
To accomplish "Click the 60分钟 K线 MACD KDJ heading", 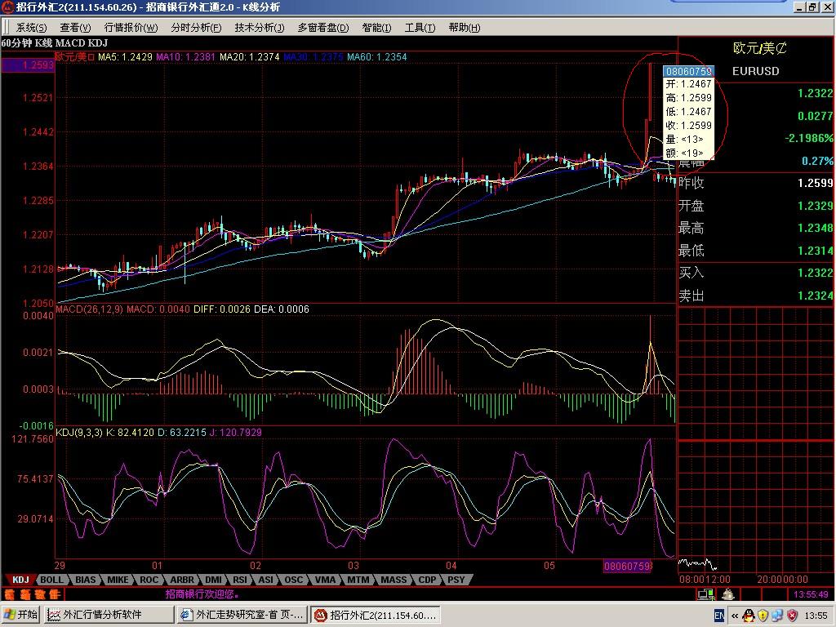I will 55,43.
